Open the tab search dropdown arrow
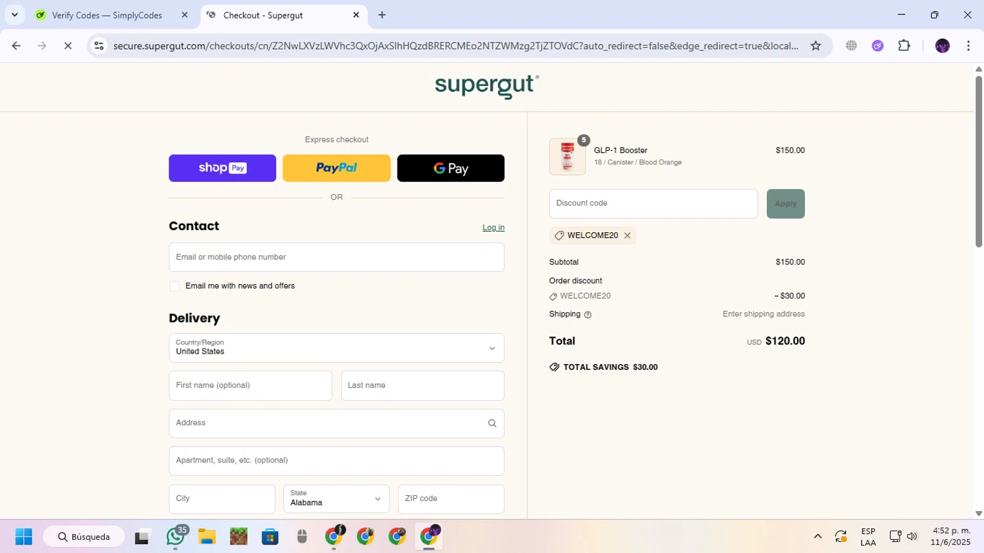Viewport: 984px width, 553px height. pos(14,15)
